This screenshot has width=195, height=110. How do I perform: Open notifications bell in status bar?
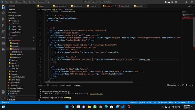tap(192, 103)
